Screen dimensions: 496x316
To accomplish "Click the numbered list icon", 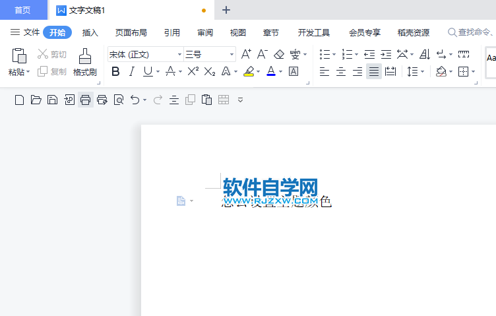I will [347, 54].
